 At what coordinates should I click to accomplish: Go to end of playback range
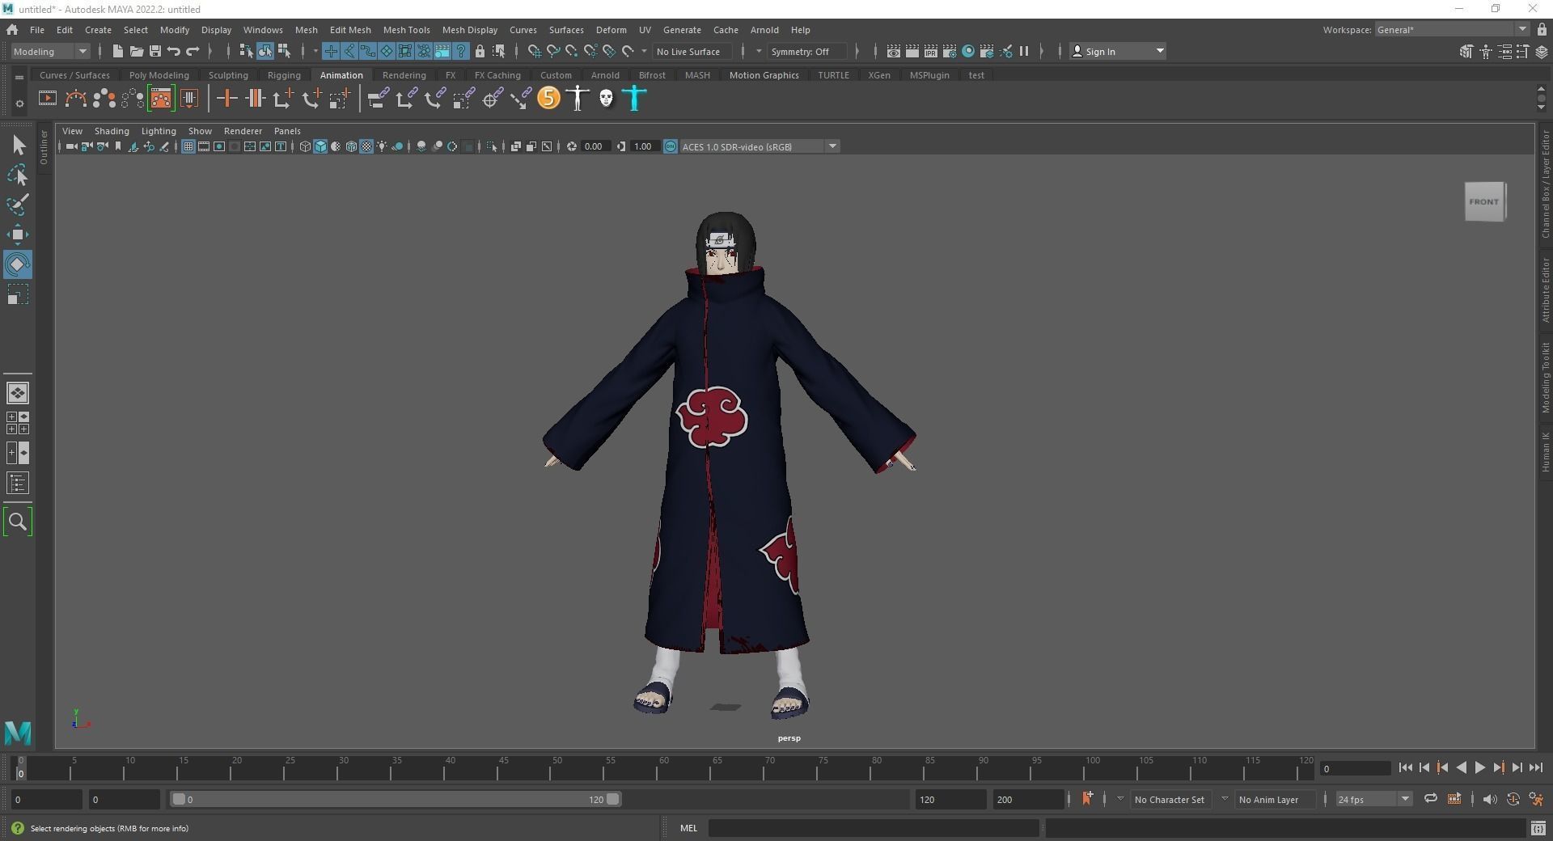coord(1536,768)
